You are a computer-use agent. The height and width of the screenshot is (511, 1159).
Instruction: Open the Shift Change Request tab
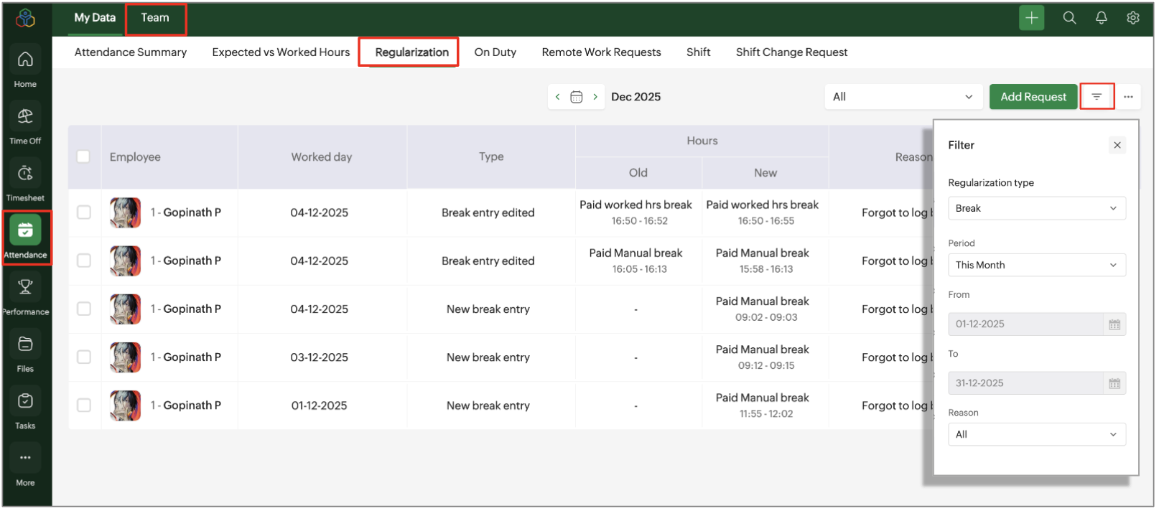point(791,52)
